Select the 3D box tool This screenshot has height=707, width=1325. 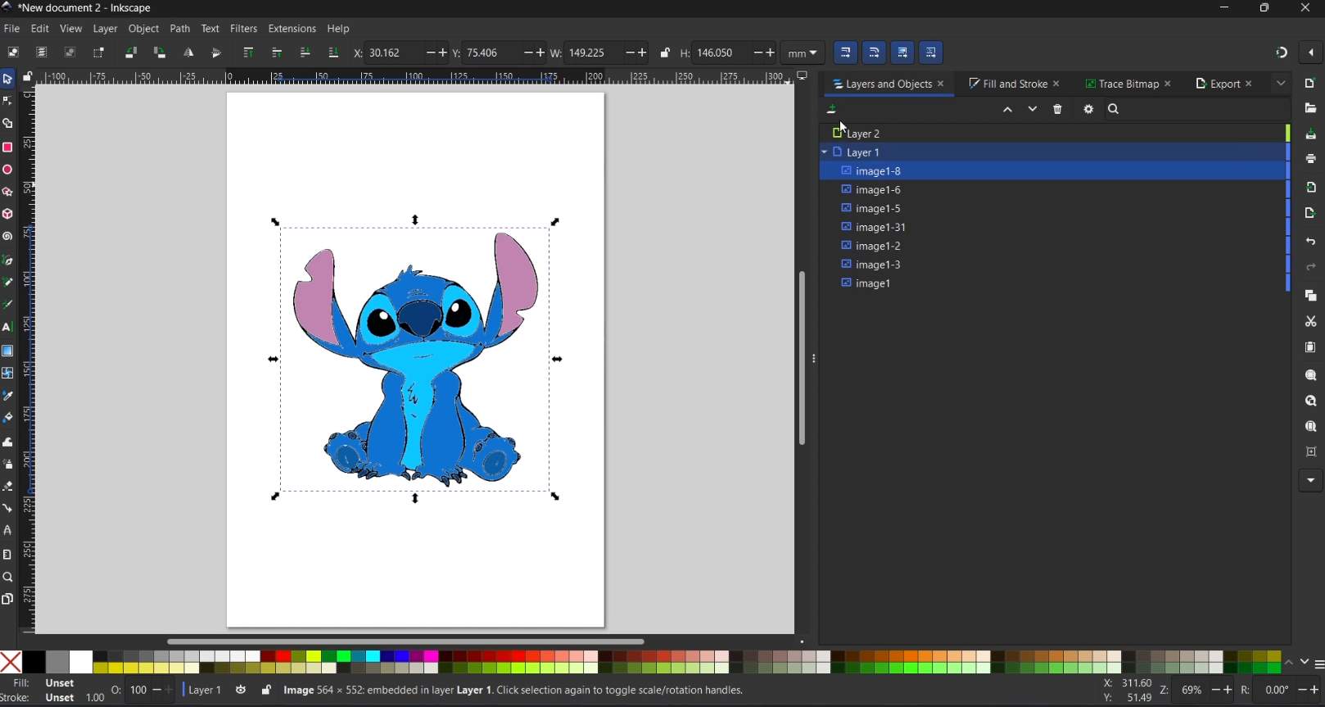click(7, 214)
